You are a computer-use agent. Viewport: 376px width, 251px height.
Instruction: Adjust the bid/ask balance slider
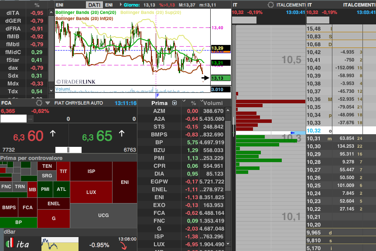(x=68, y=150)
